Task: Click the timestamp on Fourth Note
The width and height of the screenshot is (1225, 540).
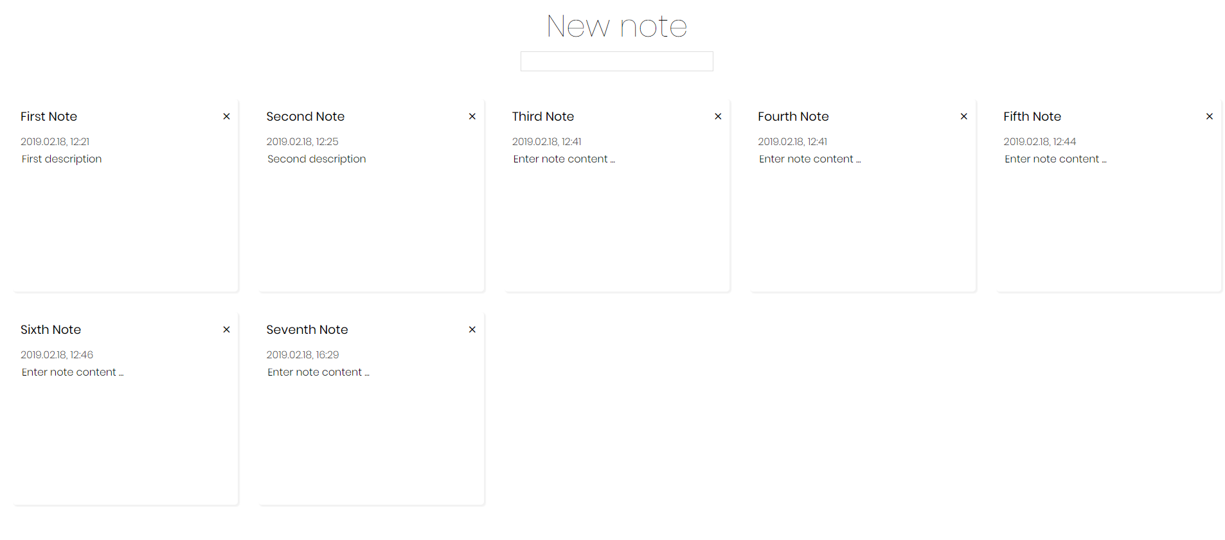Action: coord(792,141)
